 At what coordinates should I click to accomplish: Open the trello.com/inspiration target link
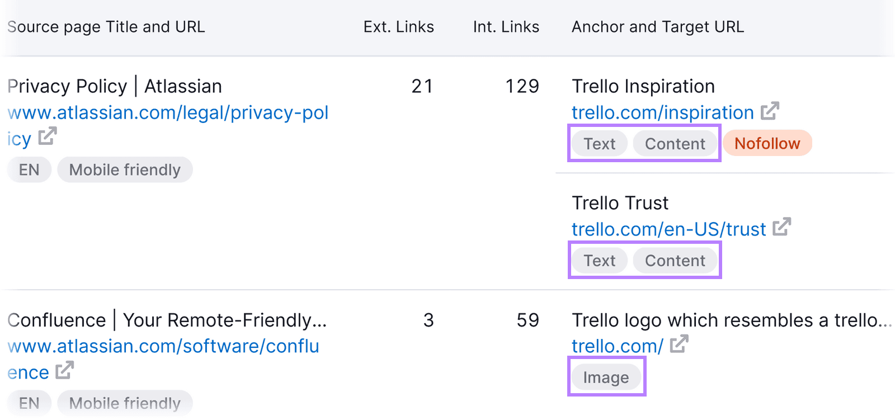coord(662,113)
